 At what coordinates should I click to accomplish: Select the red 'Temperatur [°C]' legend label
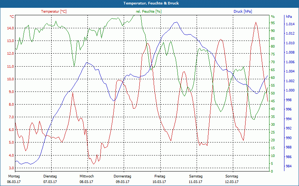click(x=54, y=12)
